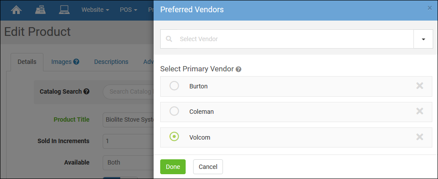
Task: Select Burton as primary vendor
Action: pyautogui.click(x=174, y=86)
